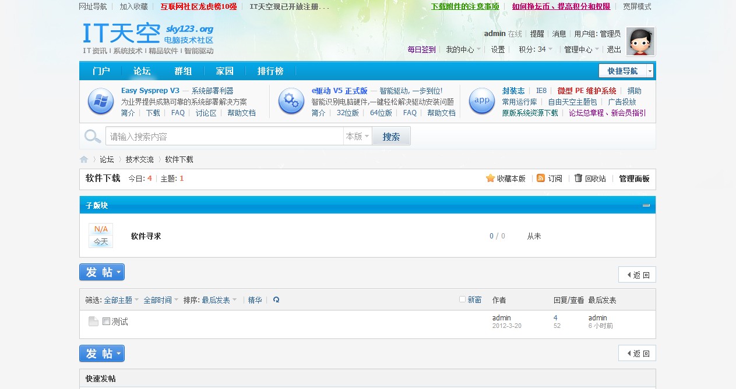Screen dimensions: 736x389
Task: Open the 回收站 trash icon
Action: point(578,178)
